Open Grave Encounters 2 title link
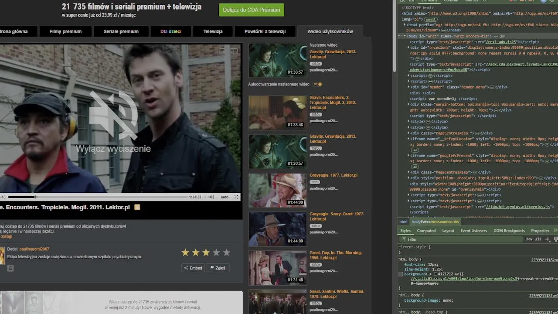The image size is (558, 314). pos(333,102)
